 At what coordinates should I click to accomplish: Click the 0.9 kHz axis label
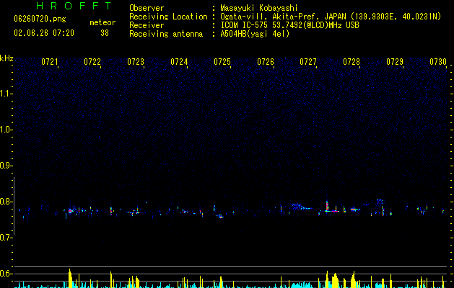click(x=6, y=166)
